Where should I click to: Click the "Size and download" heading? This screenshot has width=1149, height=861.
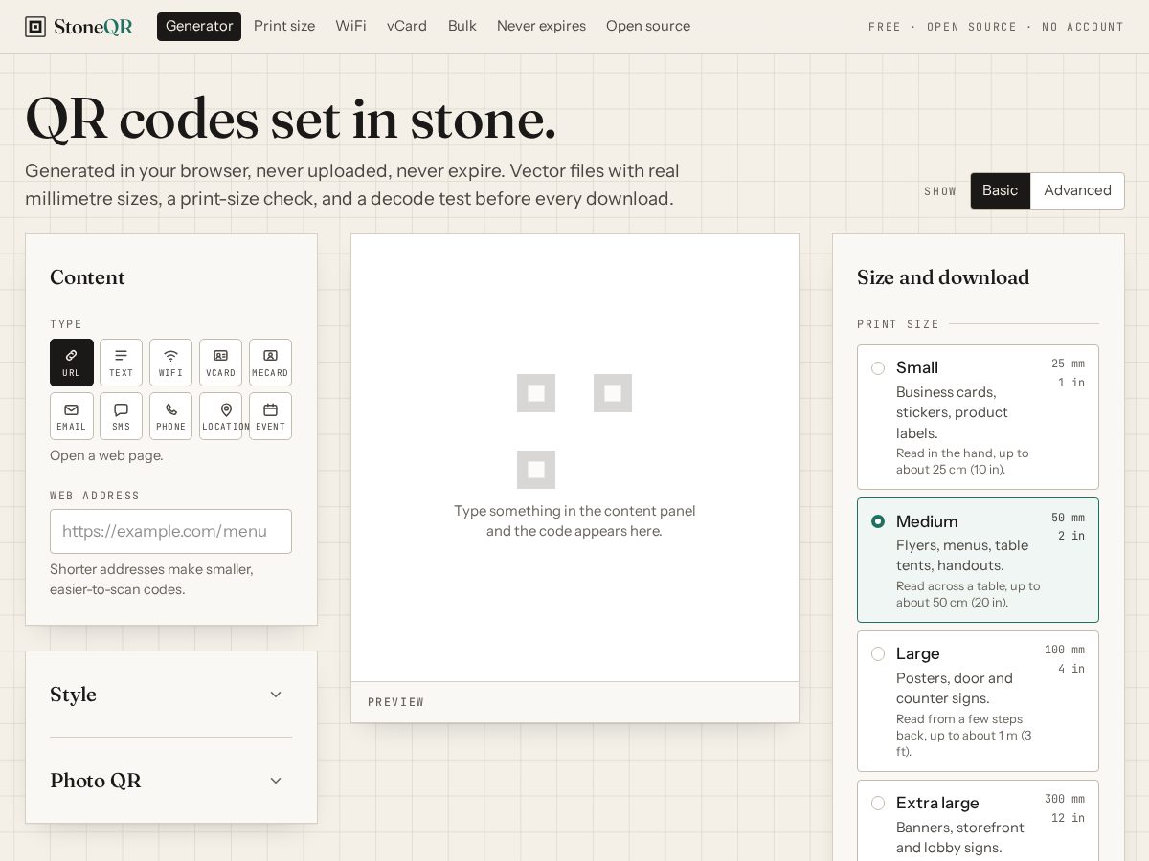[943, 277]
